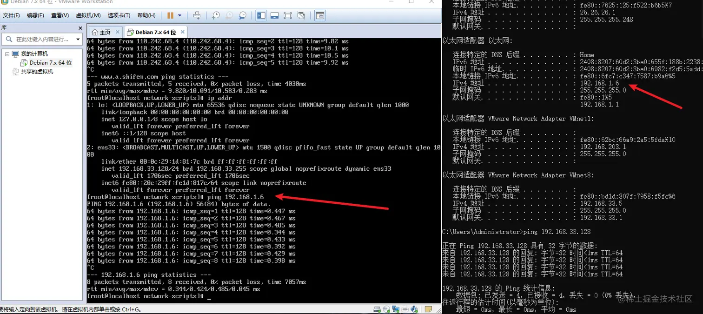Viewport: 703px width, 314px height.
Task: Click 'inet 192.168.33.128/24' text in VM terminal
Action: [x=142, y=169]
